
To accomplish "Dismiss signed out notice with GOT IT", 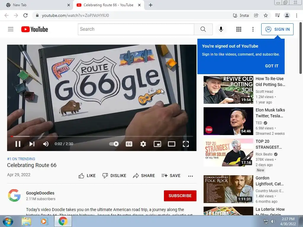I will pyautogui.click(x=272, y=66).
